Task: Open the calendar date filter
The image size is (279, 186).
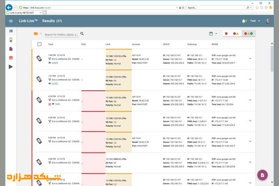Action: (211, 34)
